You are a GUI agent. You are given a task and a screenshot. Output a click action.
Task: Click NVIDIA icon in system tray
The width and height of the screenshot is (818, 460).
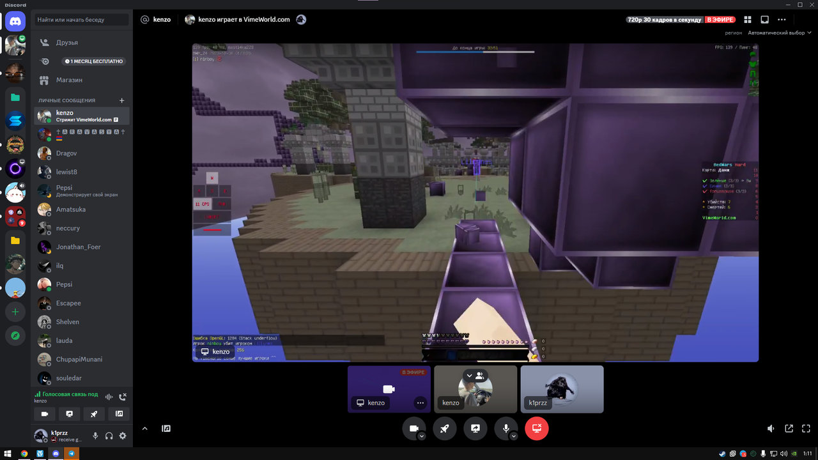794,454
